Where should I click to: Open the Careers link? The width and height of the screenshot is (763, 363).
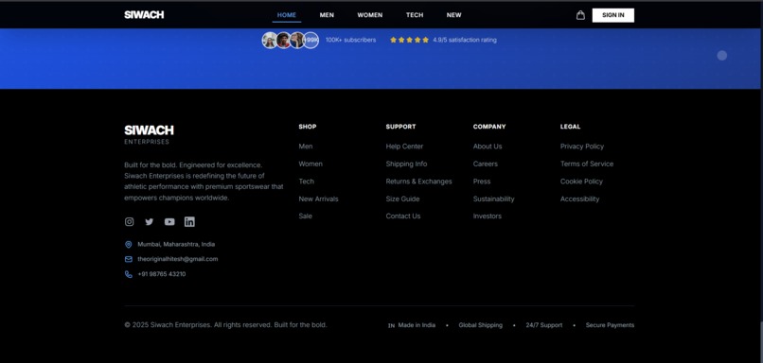pos(485,164)
